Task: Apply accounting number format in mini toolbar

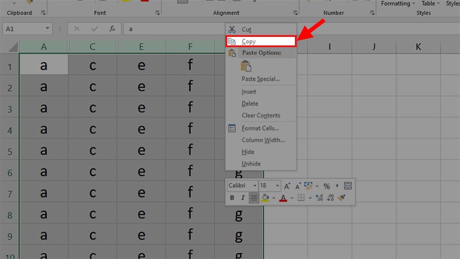Action: (308, 185)
